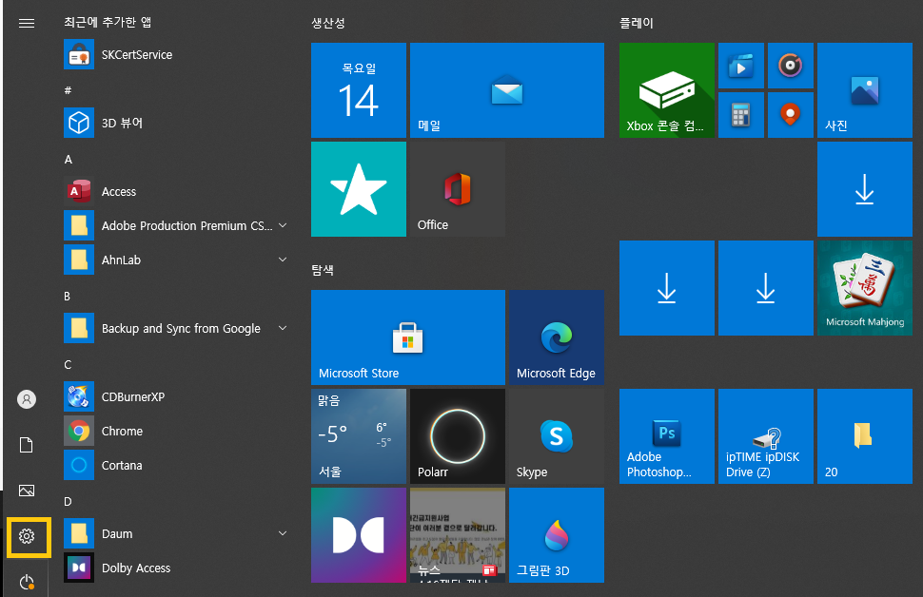
Task: Click the # letter header in app list
Action: coord(68,90)
